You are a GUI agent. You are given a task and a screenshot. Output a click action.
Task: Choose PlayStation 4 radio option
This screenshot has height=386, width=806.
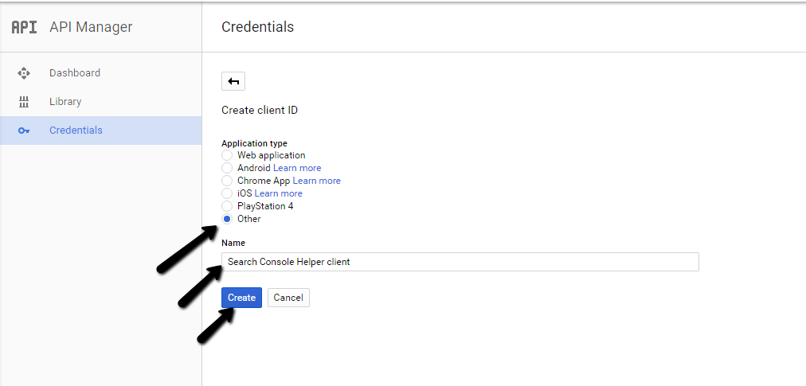tap(227, 206)
